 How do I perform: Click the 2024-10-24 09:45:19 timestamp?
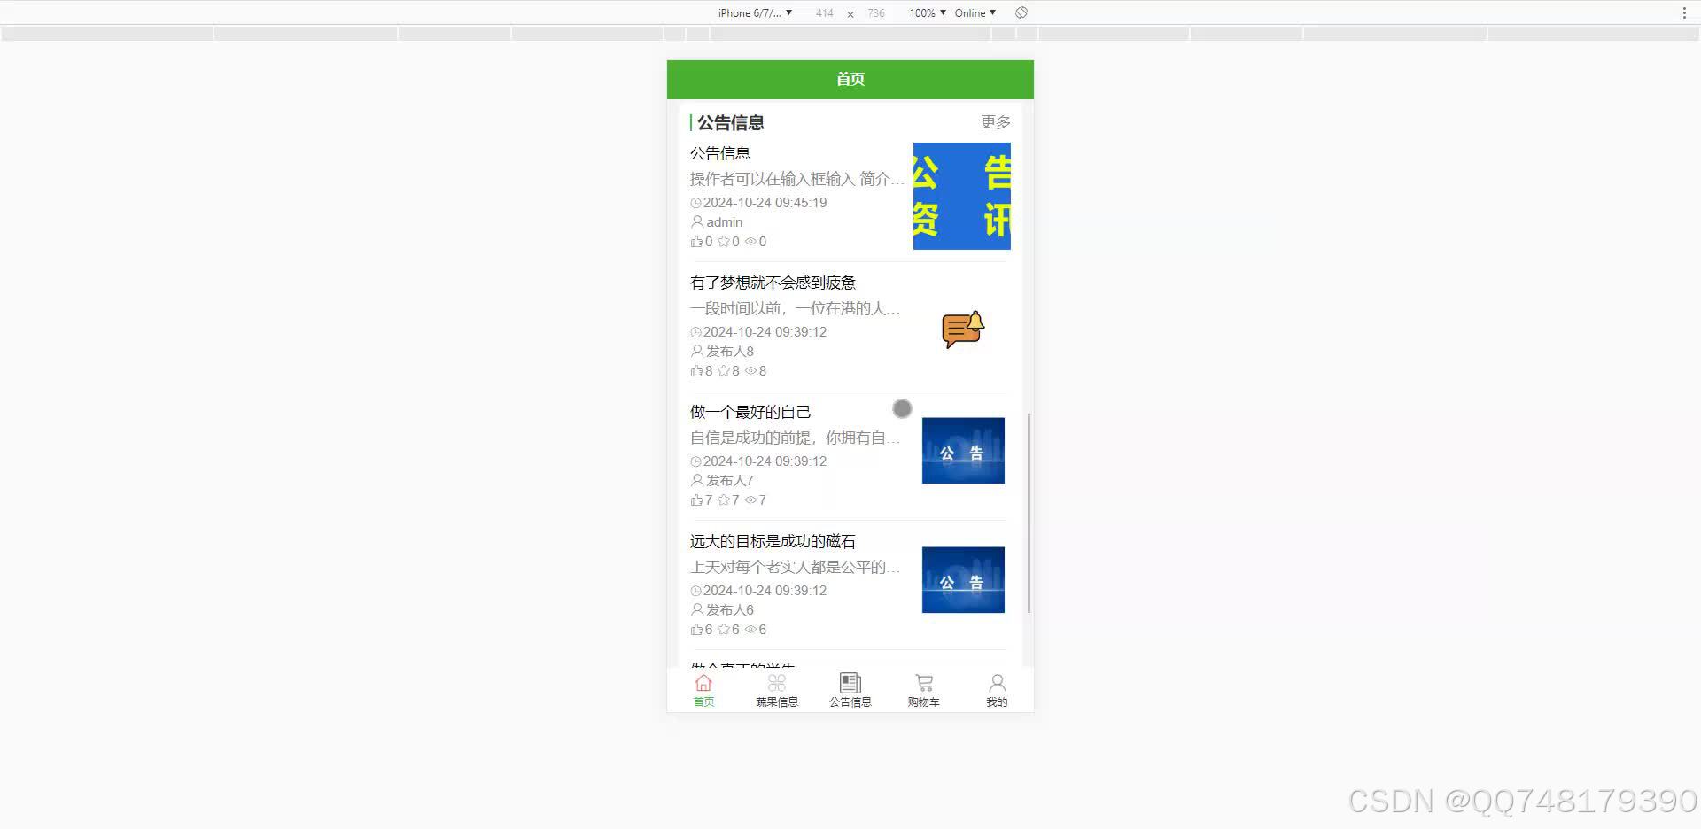coord(765,203)
